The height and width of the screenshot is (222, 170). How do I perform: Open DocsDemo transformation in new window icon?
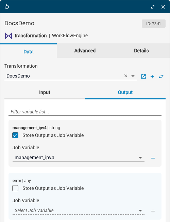coord(143,77)
